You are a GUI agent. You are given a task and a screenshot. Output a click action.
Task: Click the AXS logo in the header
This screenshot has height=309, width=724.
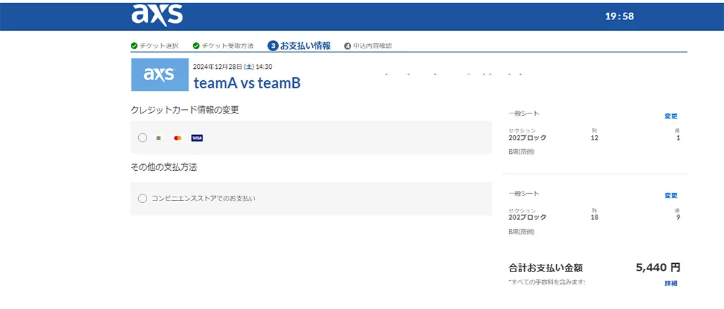point(157,15)
